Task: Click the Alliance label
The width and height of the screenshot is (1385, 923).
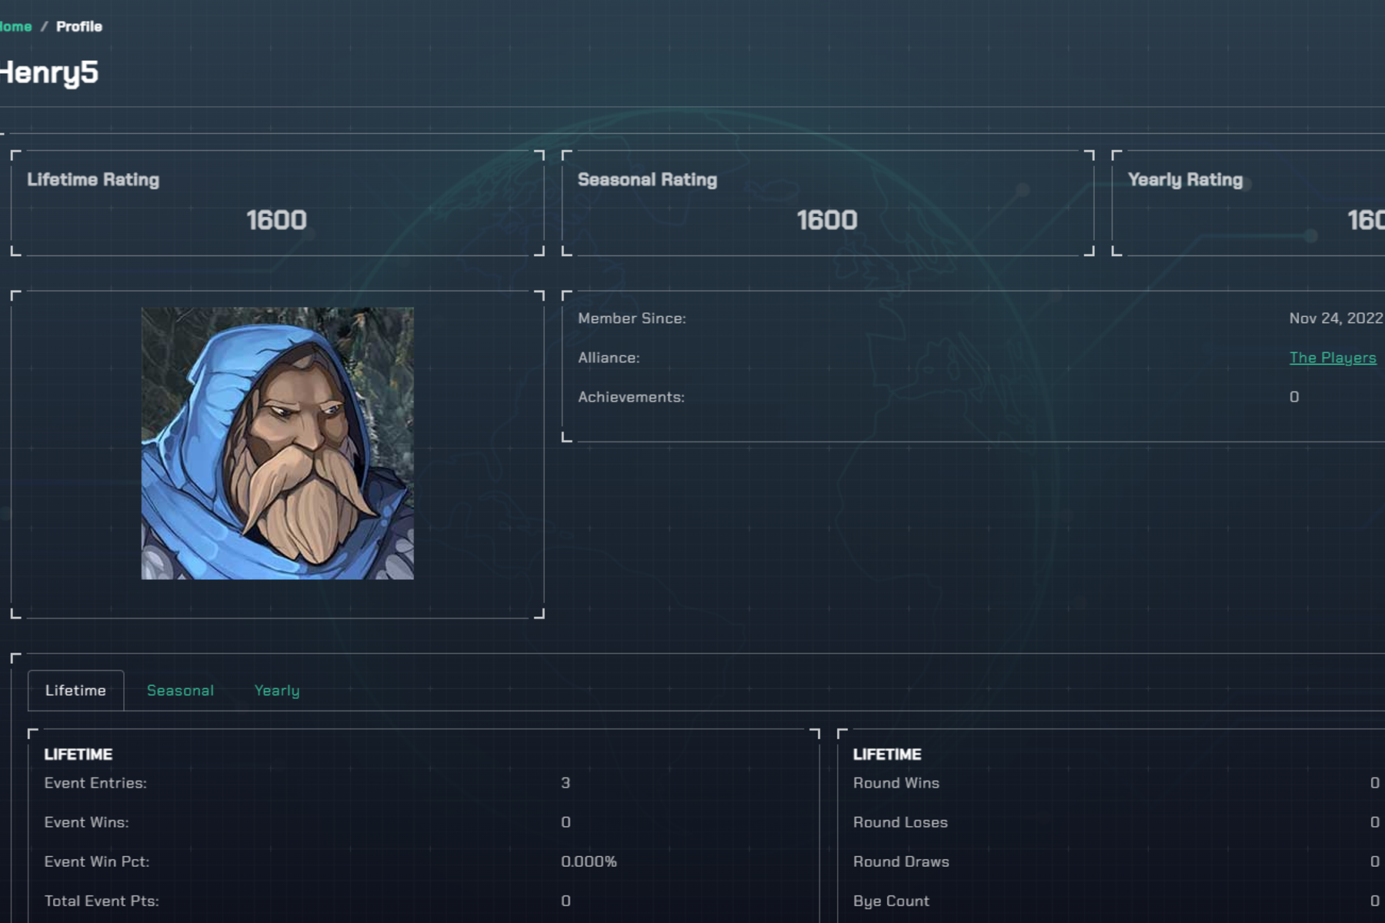Action: (609, 358)
